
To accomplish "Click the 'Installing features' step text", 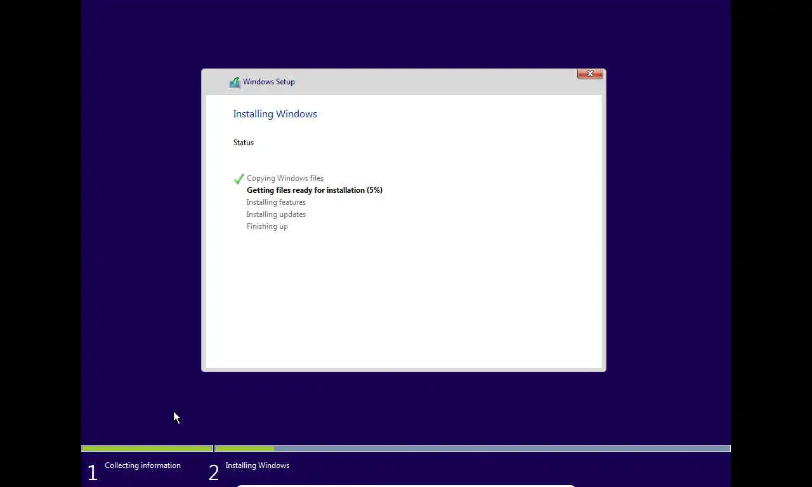I will [x=276, y=202].
